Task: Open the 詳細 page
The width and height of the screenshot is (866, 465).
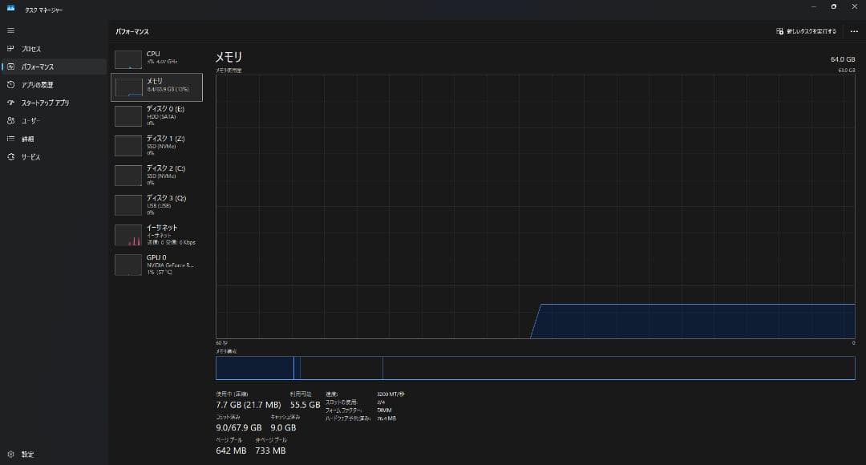Action: (x=54, y=139)
